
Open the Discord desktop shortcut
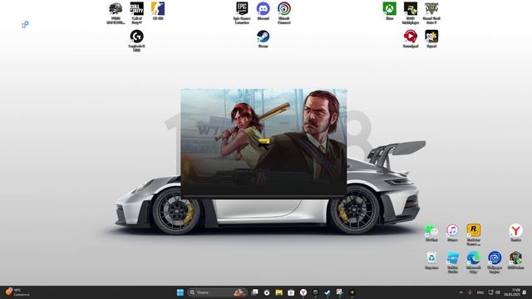[x=263, y=11]
